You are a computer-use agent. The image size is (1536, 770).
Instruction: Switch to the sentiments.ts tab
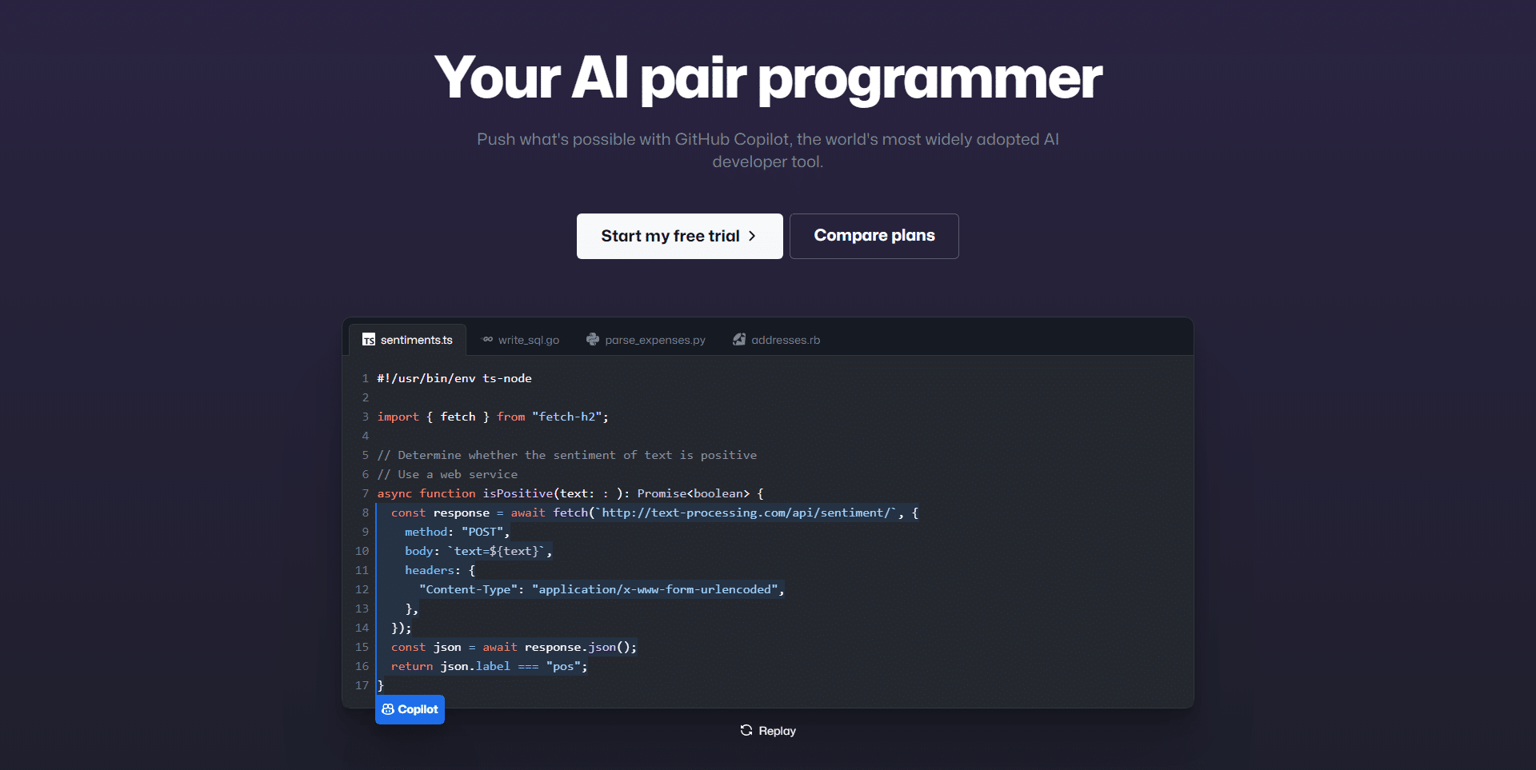click(416, 340)
